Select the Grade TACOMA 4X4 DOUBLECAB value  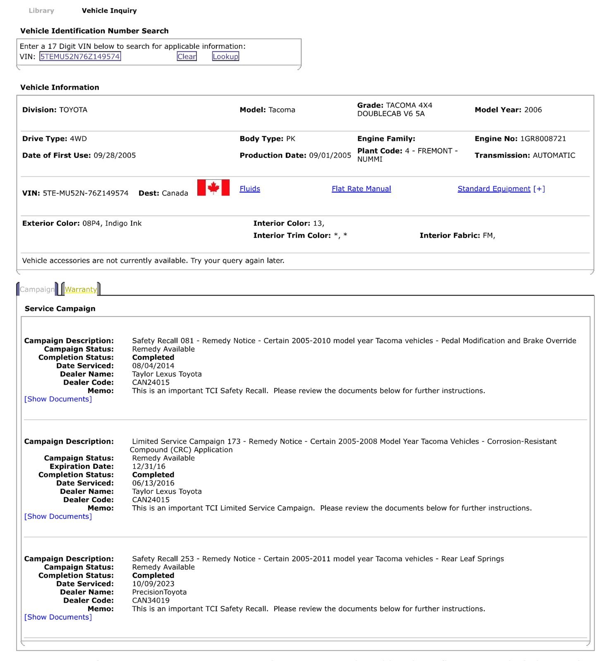click(395, 110)
